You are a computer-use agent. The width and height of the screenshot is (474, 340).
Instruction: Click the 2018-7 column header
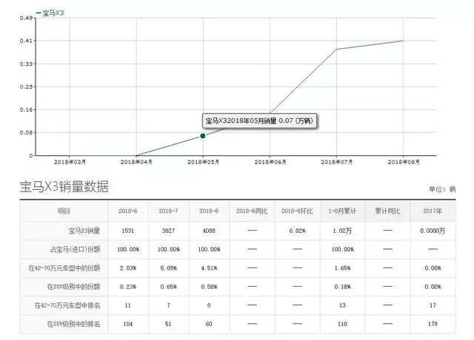168,211
